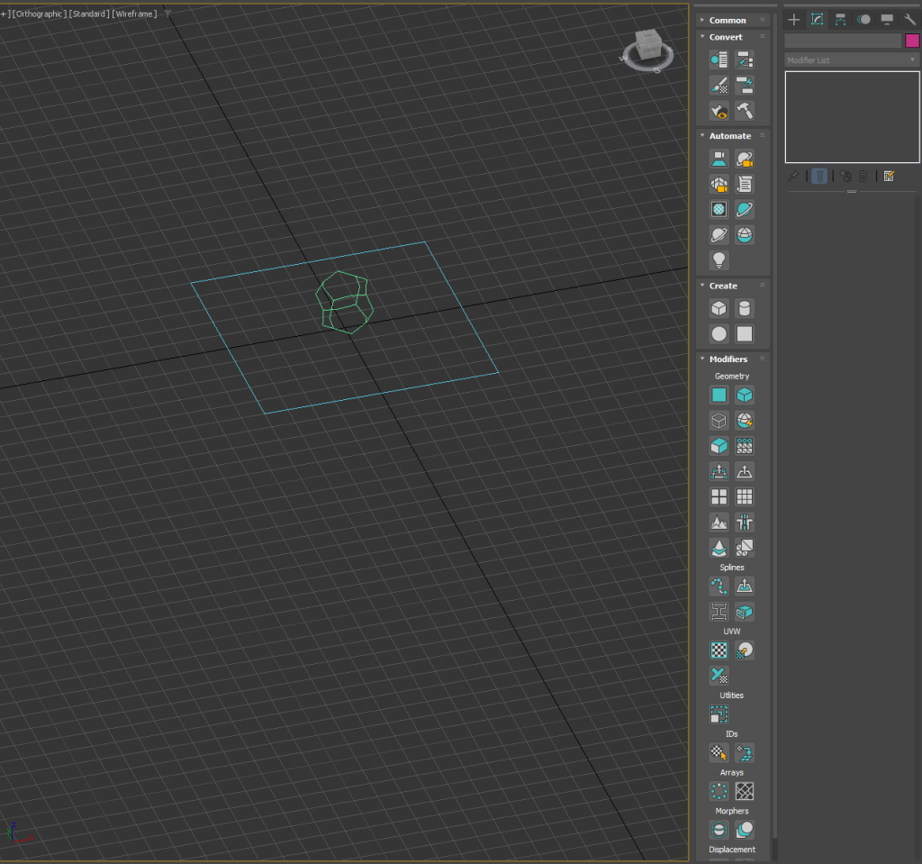This screenshot has height=864, width=922.
Task: Create a box using the cube icon
Action: pyautogui.click(x=719, y=308)
